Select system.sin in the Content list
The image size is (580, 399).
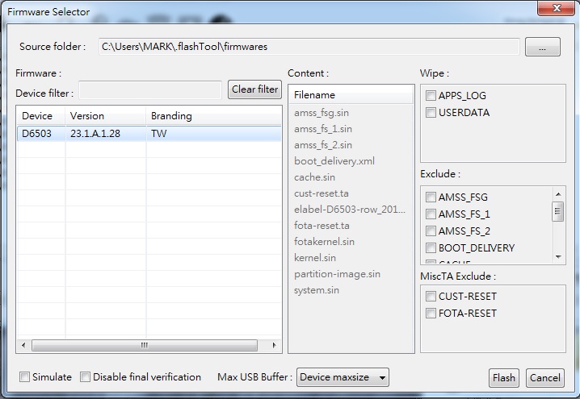click(317, 290)
